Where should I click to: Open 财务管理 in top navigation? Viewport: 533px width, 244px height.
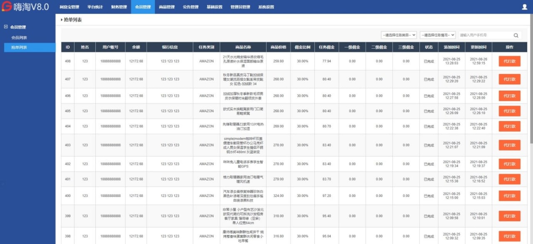(119, 7)
